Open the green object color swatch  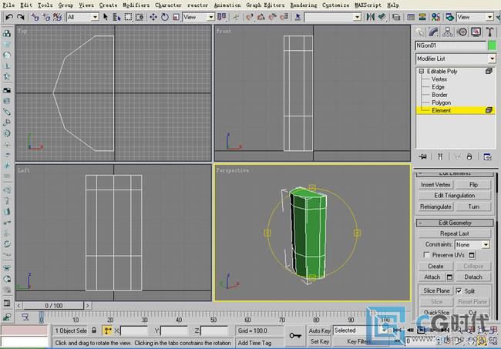[x=492, y=45]
